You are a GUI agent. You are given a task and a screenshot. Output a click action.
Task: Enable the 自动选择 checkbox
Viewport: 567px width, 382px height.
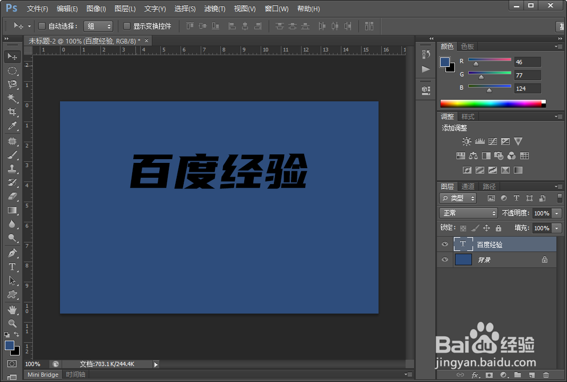click(x=42, y=26)
